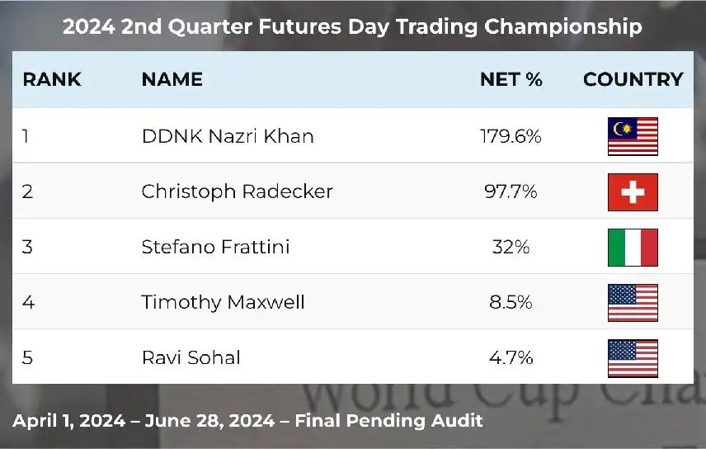Click the RANK column header

click(52, 79)
